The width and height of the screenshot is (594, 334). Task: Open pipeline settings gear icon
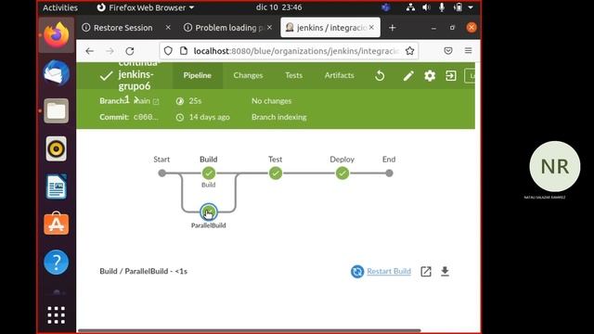coord(430,76)
